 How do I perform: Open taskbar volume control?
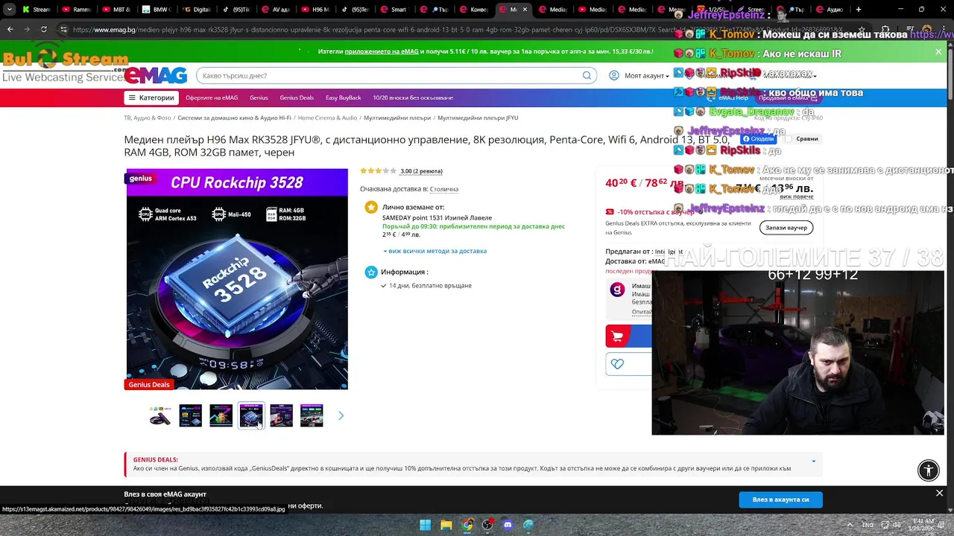pyautogui.click(x=897, y=525)
